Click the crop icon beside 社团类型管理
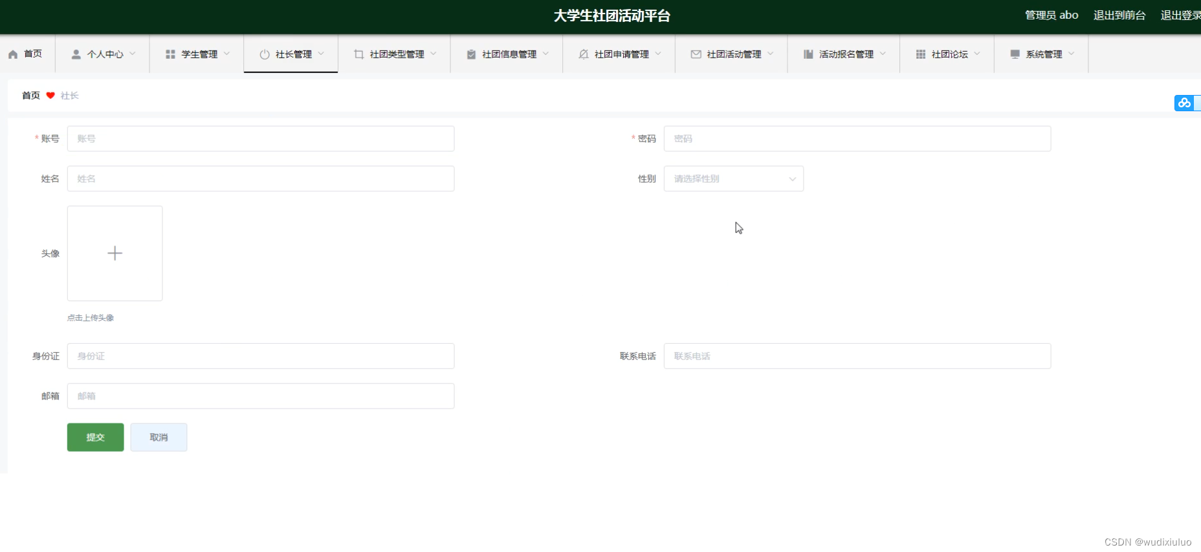The width and height of the screenshot is (1201, 552). [358, 54]
